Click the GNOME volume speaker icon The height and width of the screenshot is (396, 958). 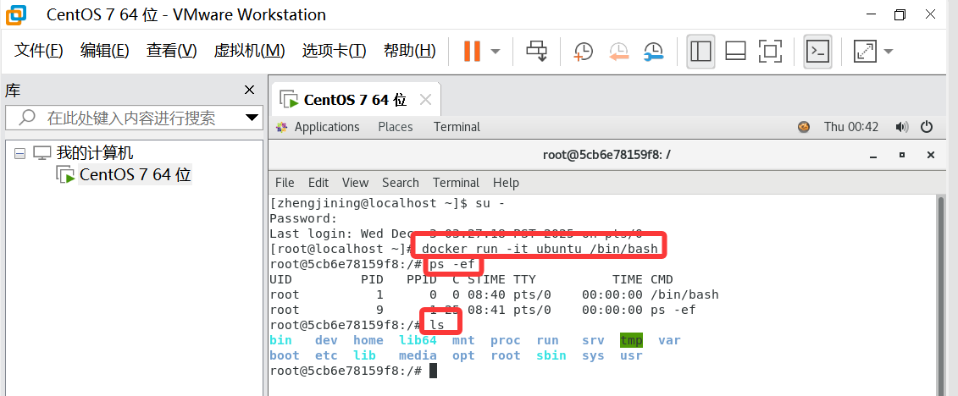click(x=902, y=127)
